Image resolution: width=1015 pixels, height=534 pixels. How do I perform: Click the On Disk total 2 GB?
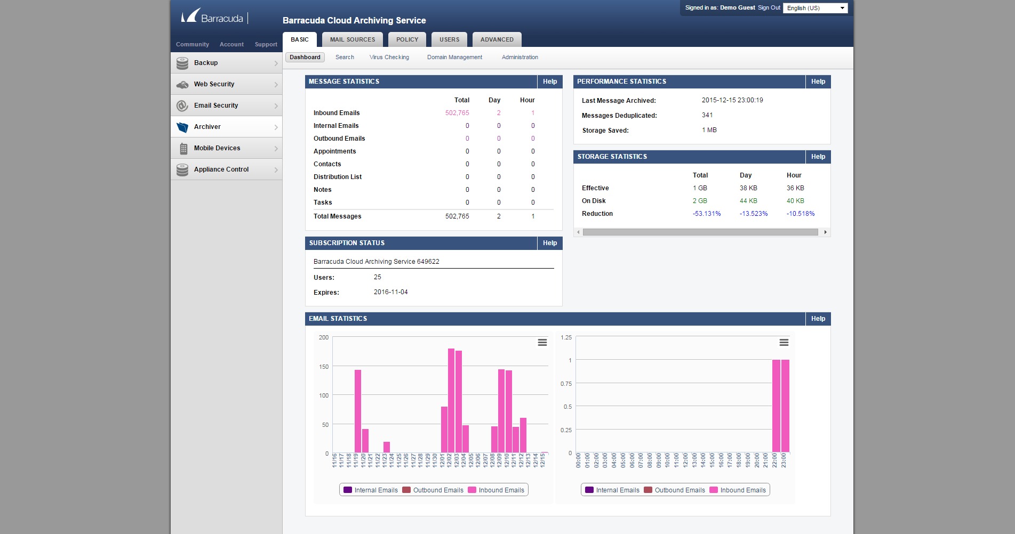click(700, 201)
